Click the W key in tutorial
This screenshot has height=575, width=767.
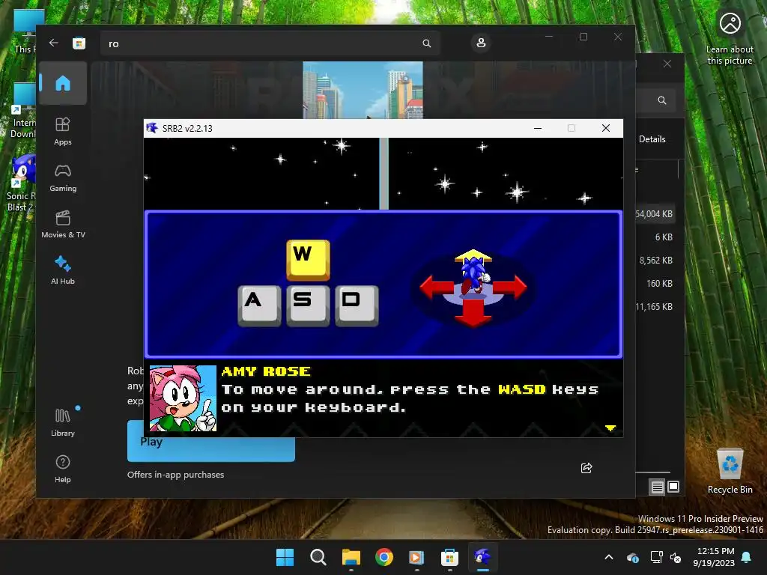click(308, 259)
